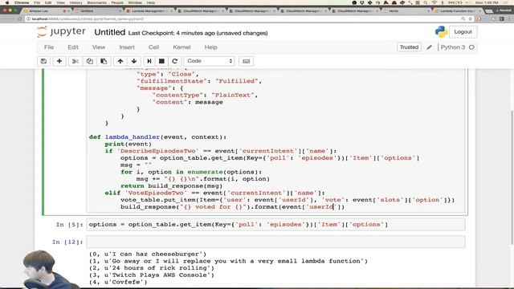Click the In [5] options code cell
The image size is (514, 289).
click(x=275, y=225)
